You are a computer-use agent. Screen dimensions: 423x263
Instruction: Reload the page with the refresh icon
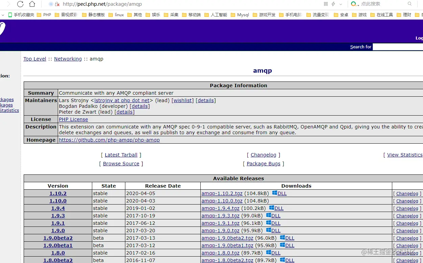tap(20, 4)
